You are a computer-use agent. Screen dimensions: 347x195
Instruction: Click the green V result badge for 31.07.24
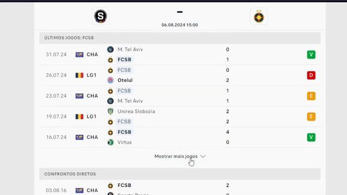(x=311, y=55)
